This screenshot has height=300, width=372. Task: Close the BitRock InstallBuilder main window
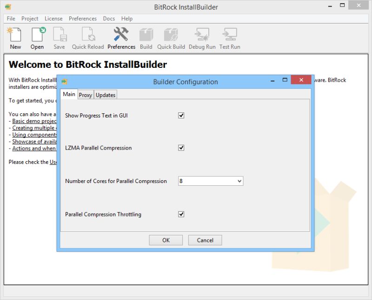(359, 5)
